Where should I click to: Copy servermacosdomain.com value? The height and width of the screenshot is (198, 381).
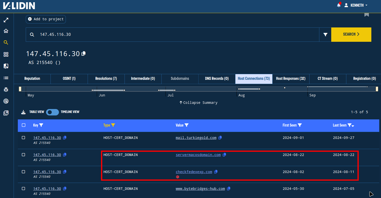[x=224, y=155]
